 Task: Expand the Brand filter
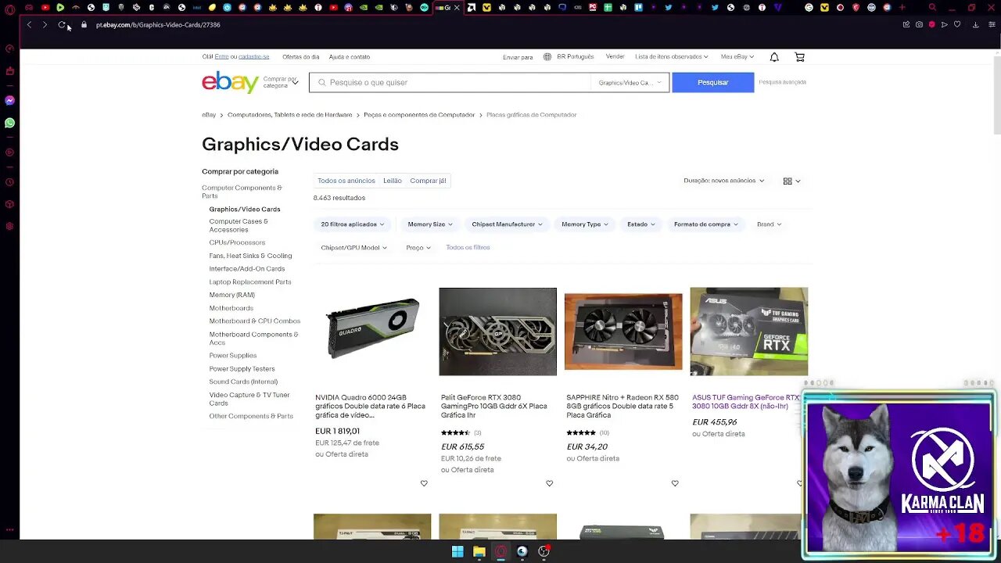click(769, 224)
